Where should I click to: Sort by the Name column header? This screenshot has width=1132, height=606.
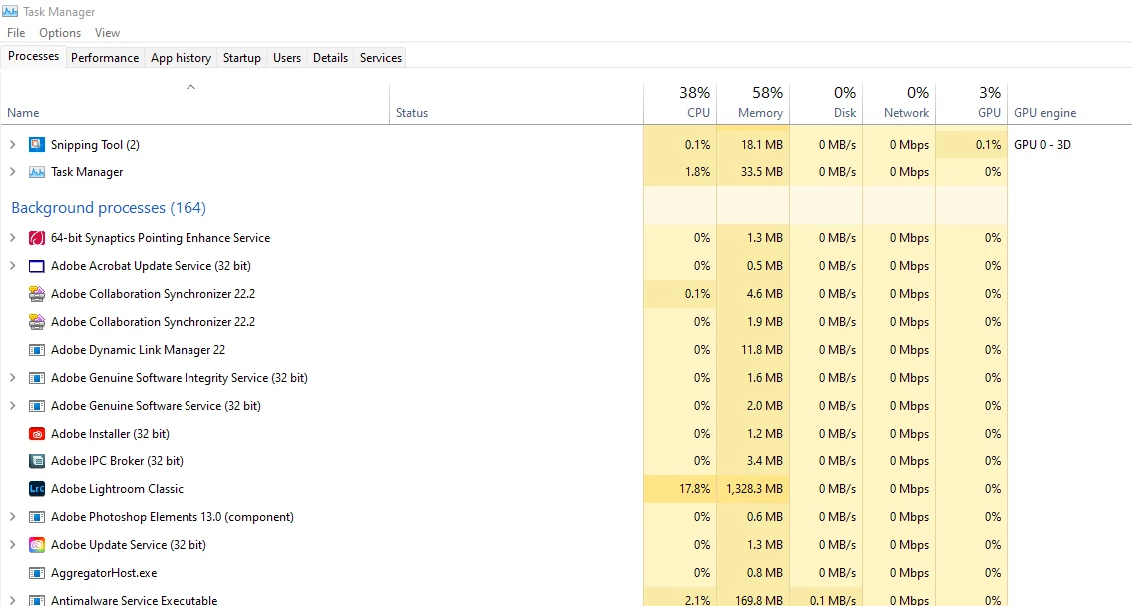click(x=194, y=104)
